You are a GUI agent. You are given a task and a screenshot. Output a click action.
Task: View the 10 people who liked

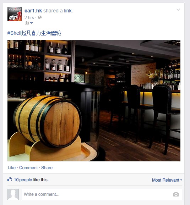coord(23,180)
